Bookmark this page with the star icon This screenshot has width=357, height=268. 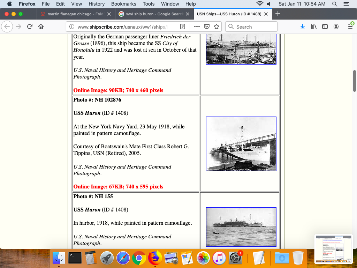coord(217,27)
